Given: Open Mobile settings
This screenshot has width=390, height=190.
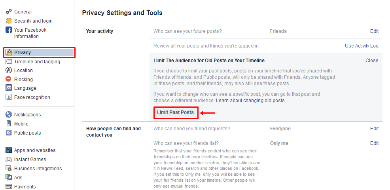Looking at the screenshot, I should (21, 124).
